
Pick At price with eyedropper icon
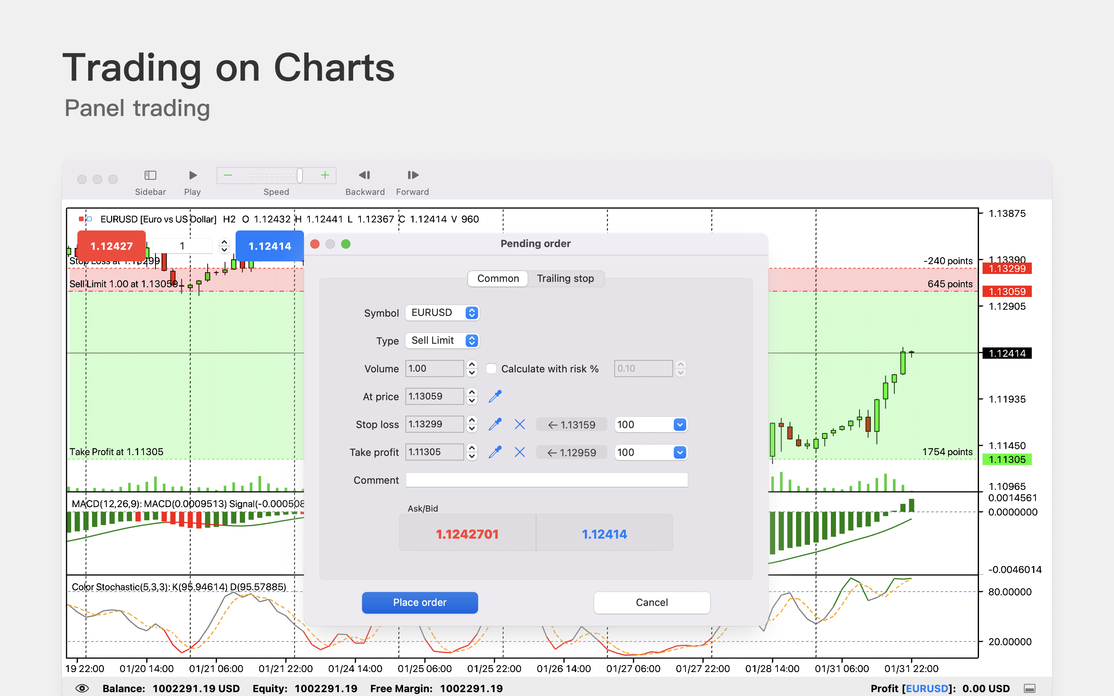click(x=495, y=396)
